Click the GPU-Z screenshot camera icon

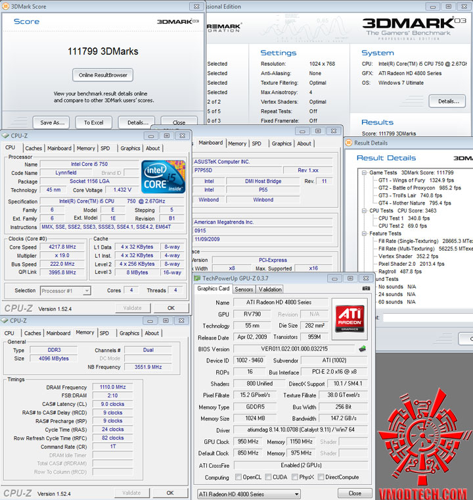(x=366, y=288)
